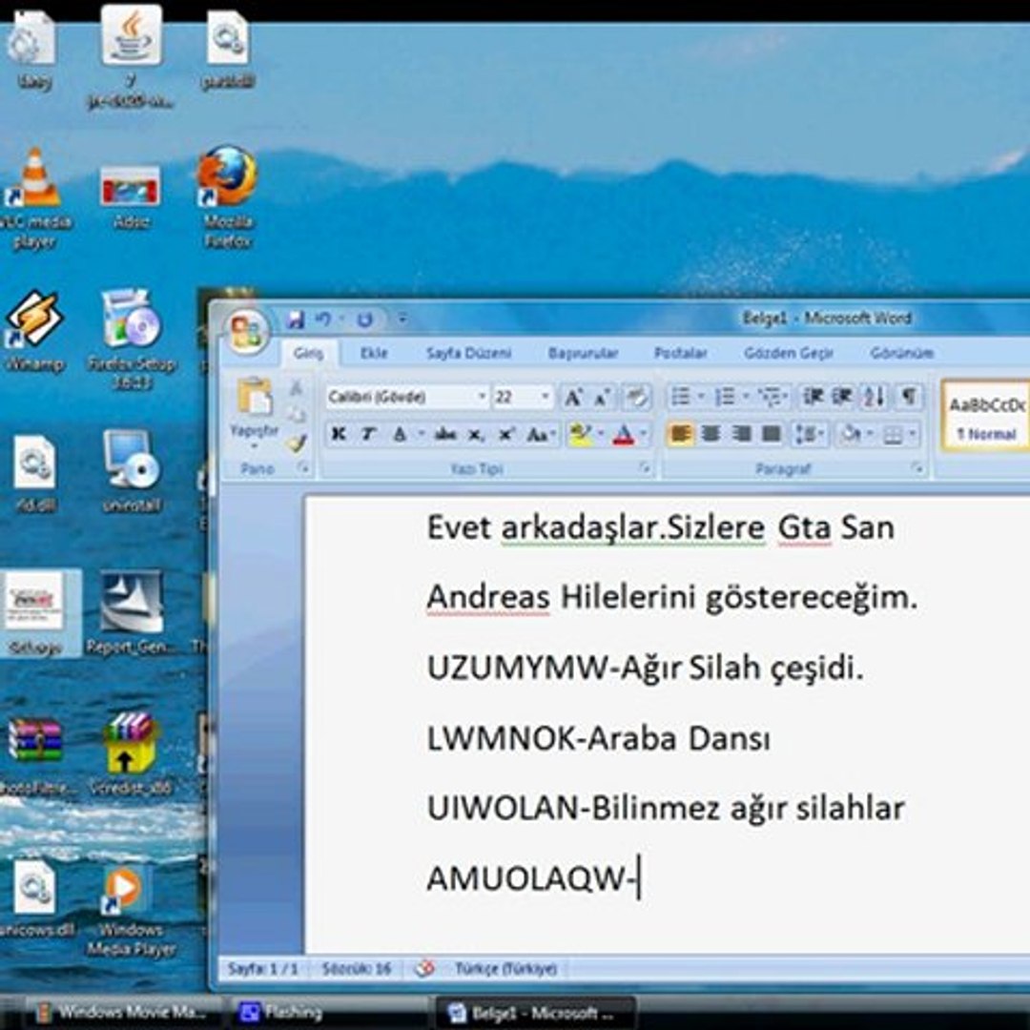
Task: Click the Decrease Indent icon
Action: tap(813, 397)
